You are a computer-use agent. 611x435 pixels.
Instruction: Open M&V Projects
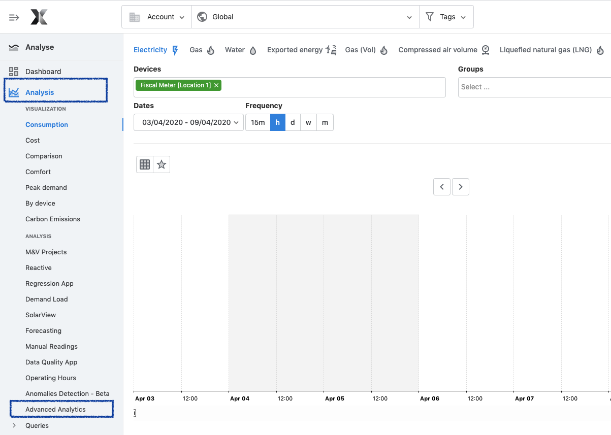click(x=46, y=252)
